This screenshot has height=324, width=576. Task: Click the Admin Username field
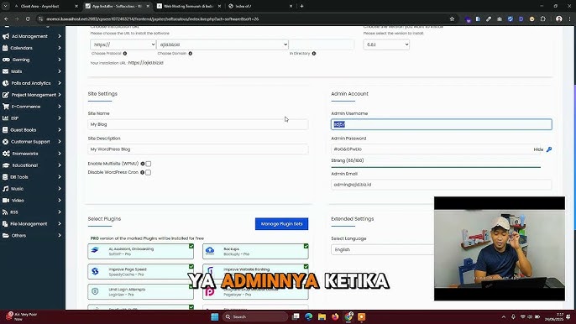tap(441, 124)
